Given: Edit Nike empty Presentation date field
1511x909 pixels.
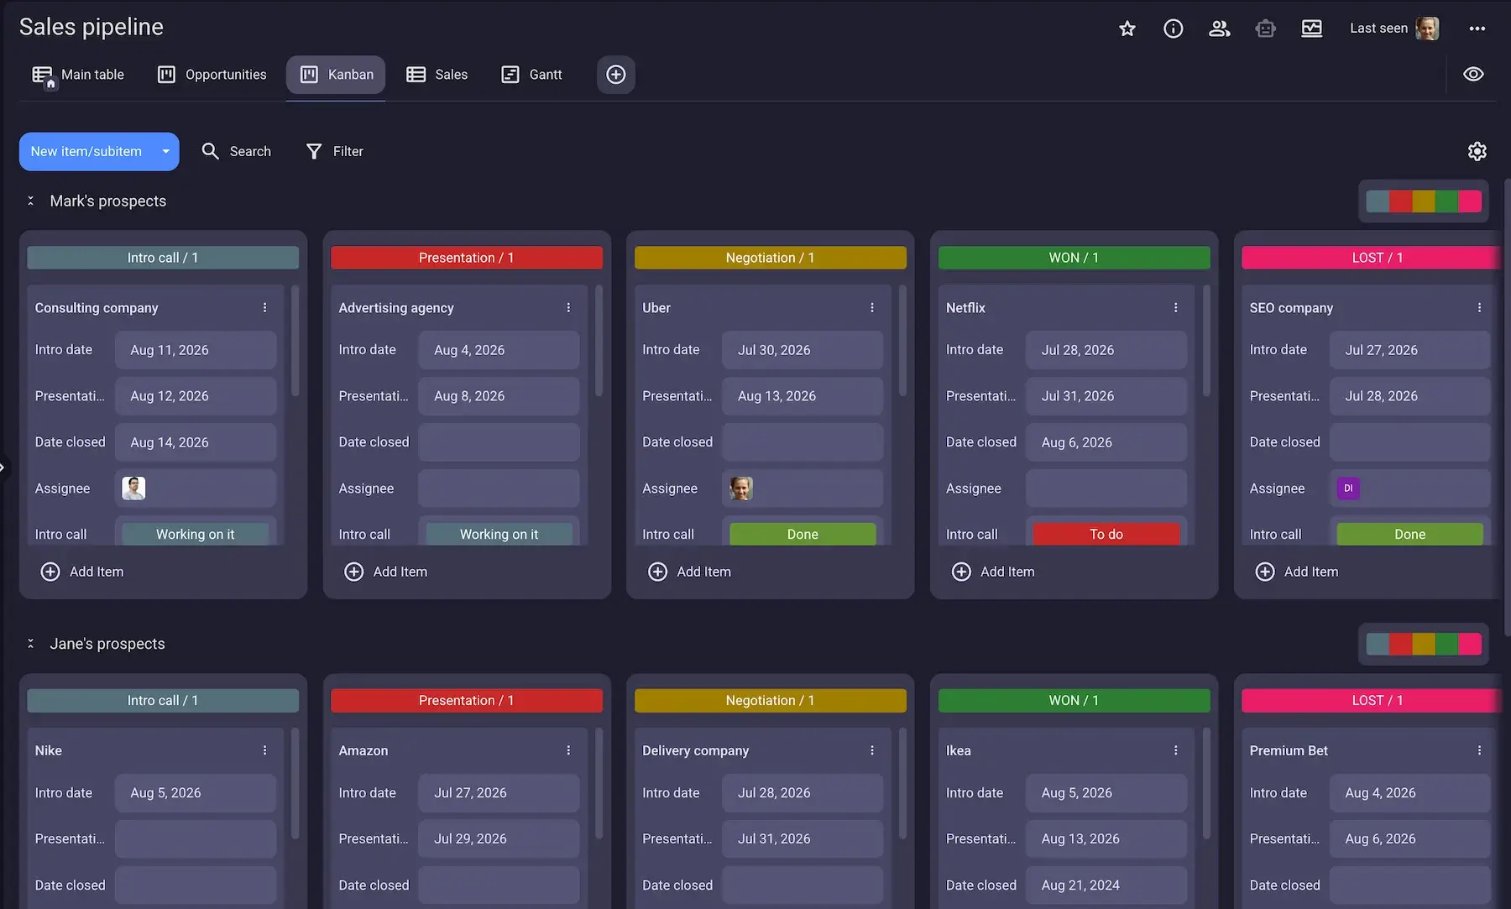Looking at the screenshot, I should 196,838.
